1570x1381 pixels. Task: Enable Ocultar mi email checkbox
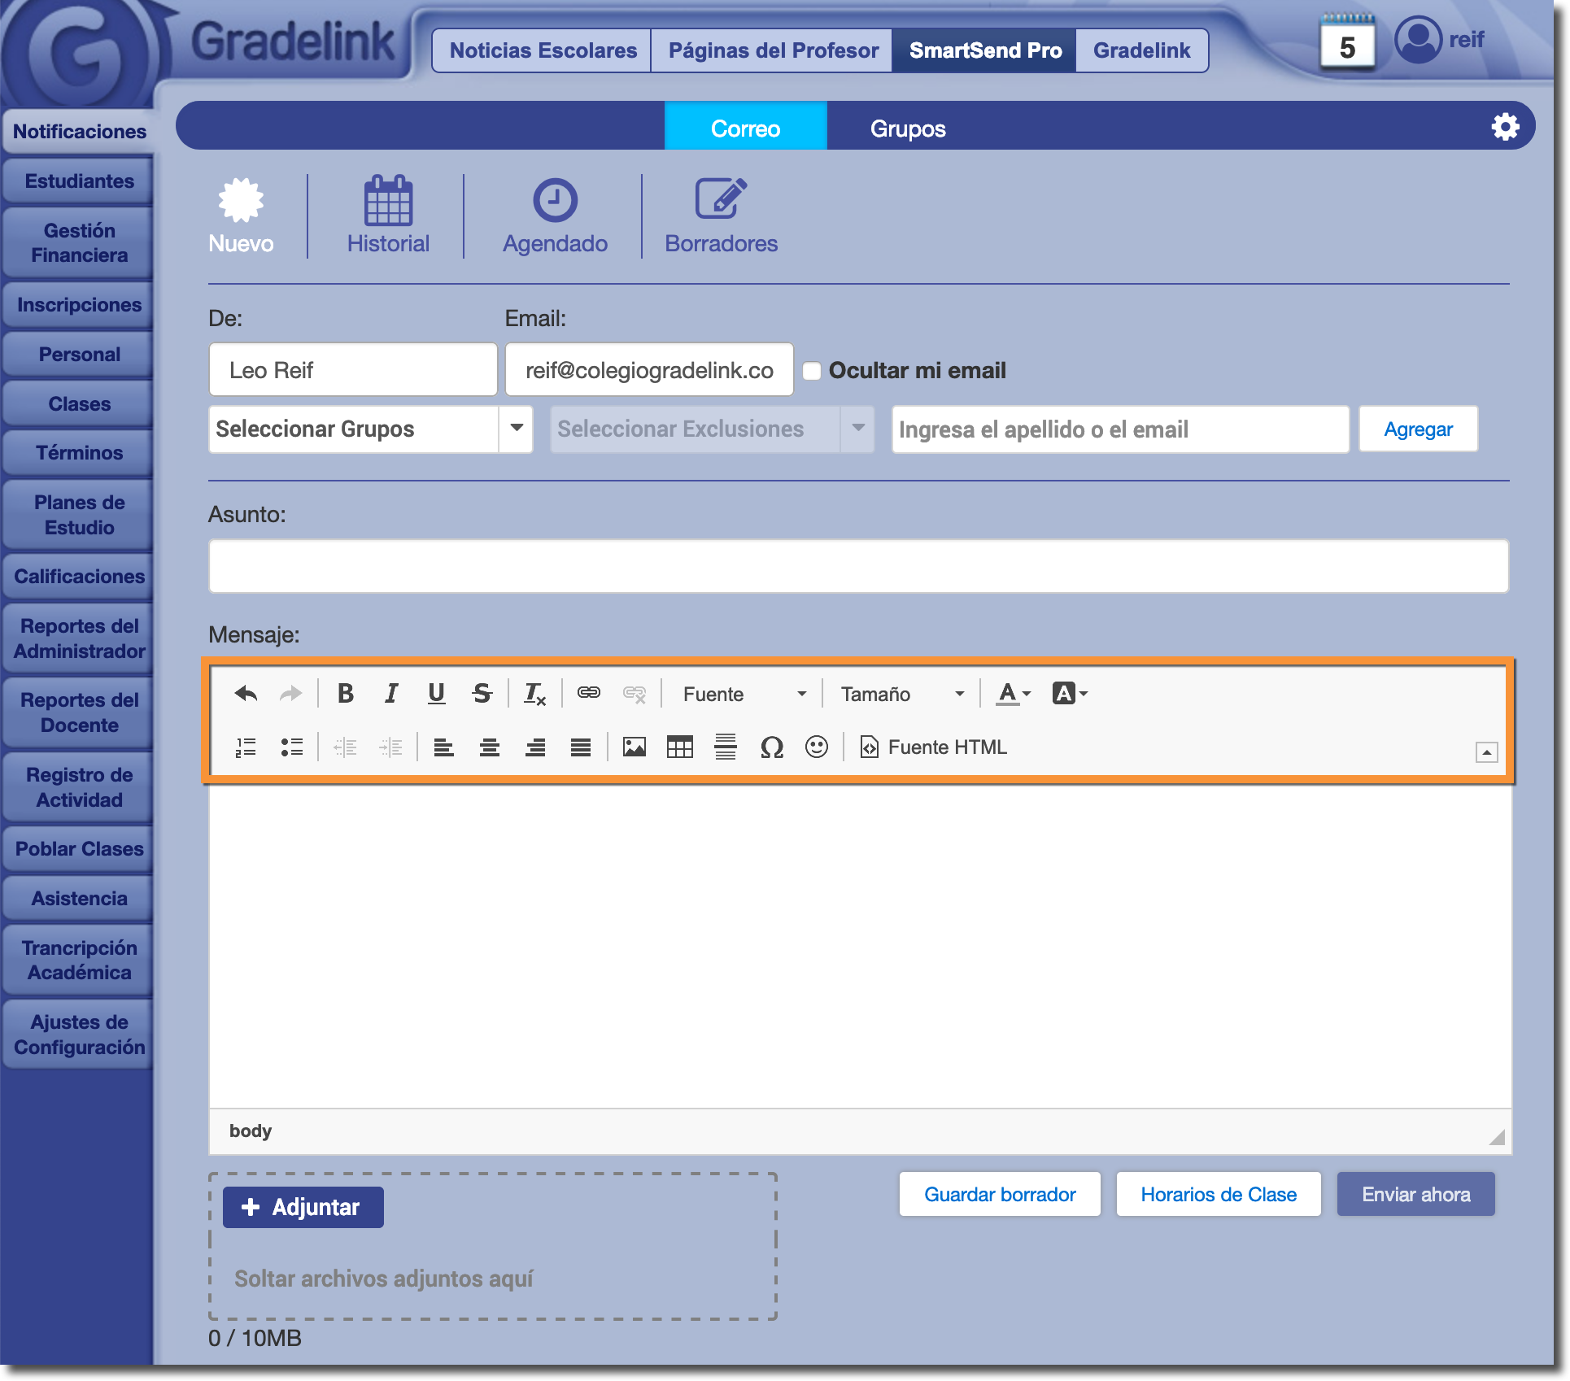click(x=812, y=371)
